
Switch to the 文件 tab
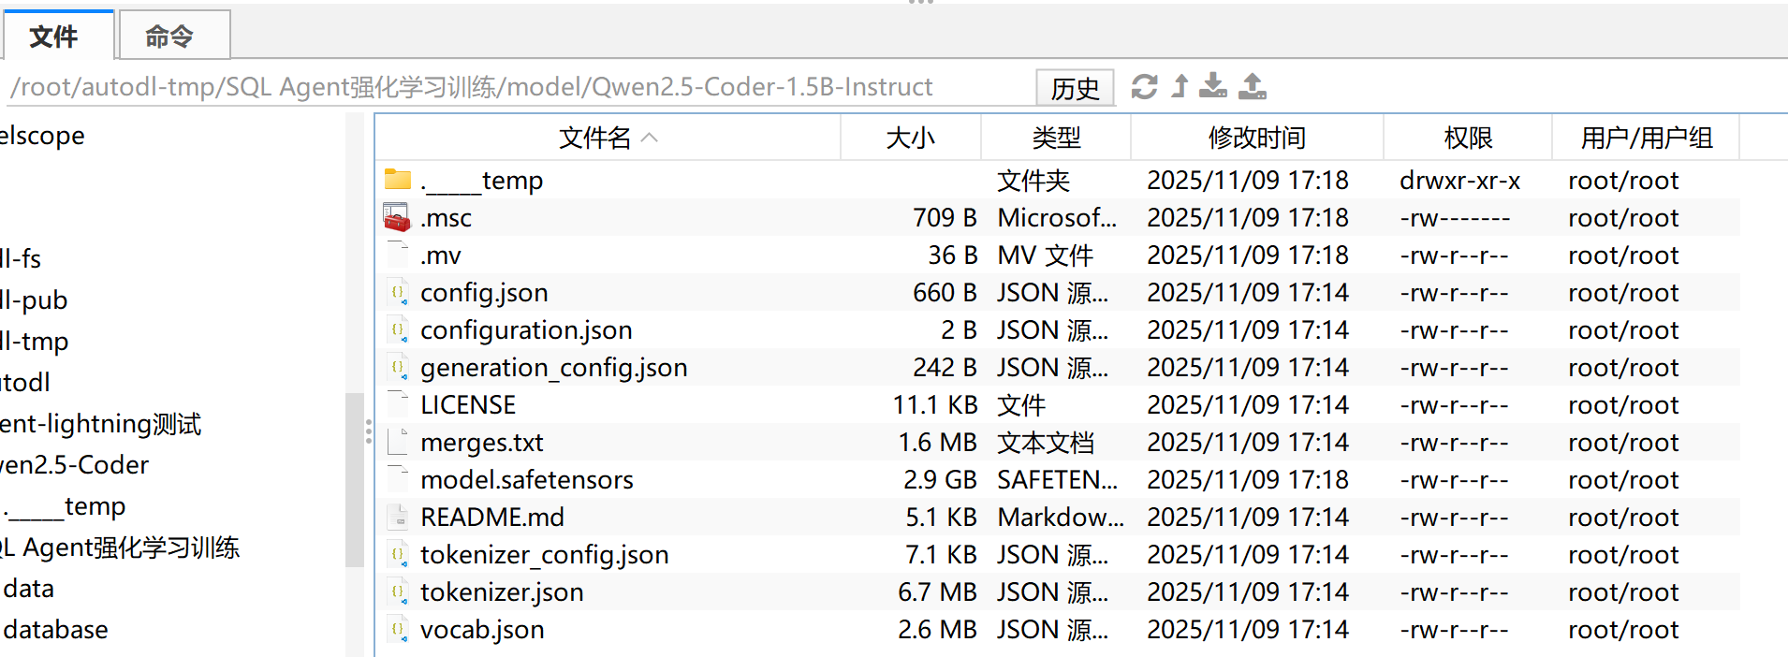click(58, 36)
